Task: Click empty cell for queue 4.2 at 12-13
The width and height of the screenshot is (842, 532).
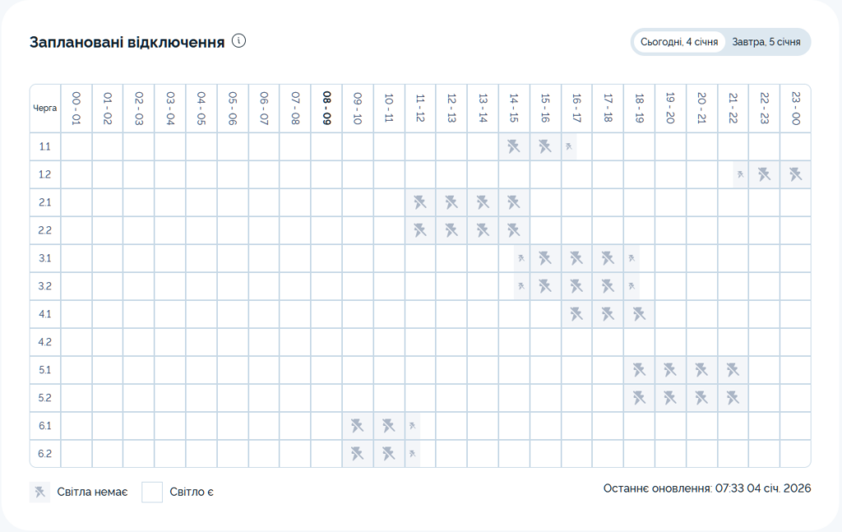Action: 451,342
